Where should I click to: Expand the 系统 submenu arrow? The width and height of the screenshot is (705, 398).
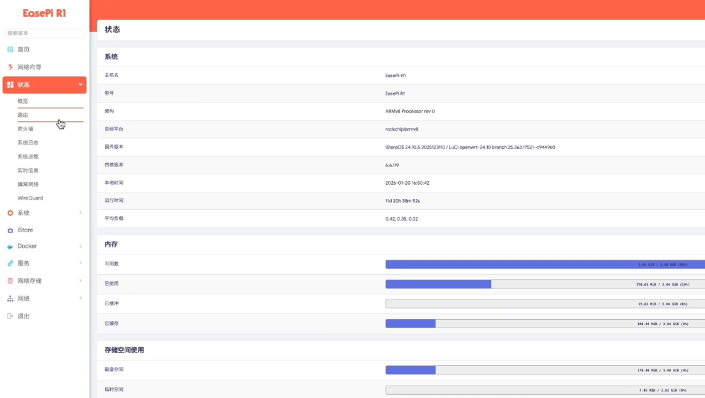[80, 213]
